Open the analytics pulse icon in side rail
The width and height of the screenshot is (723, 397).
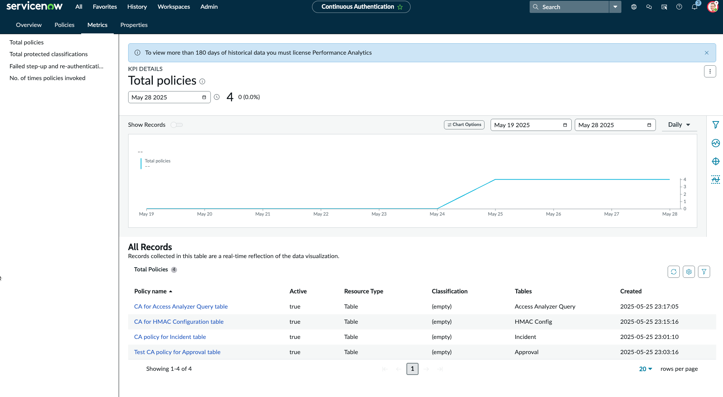(x=716, y=143)
